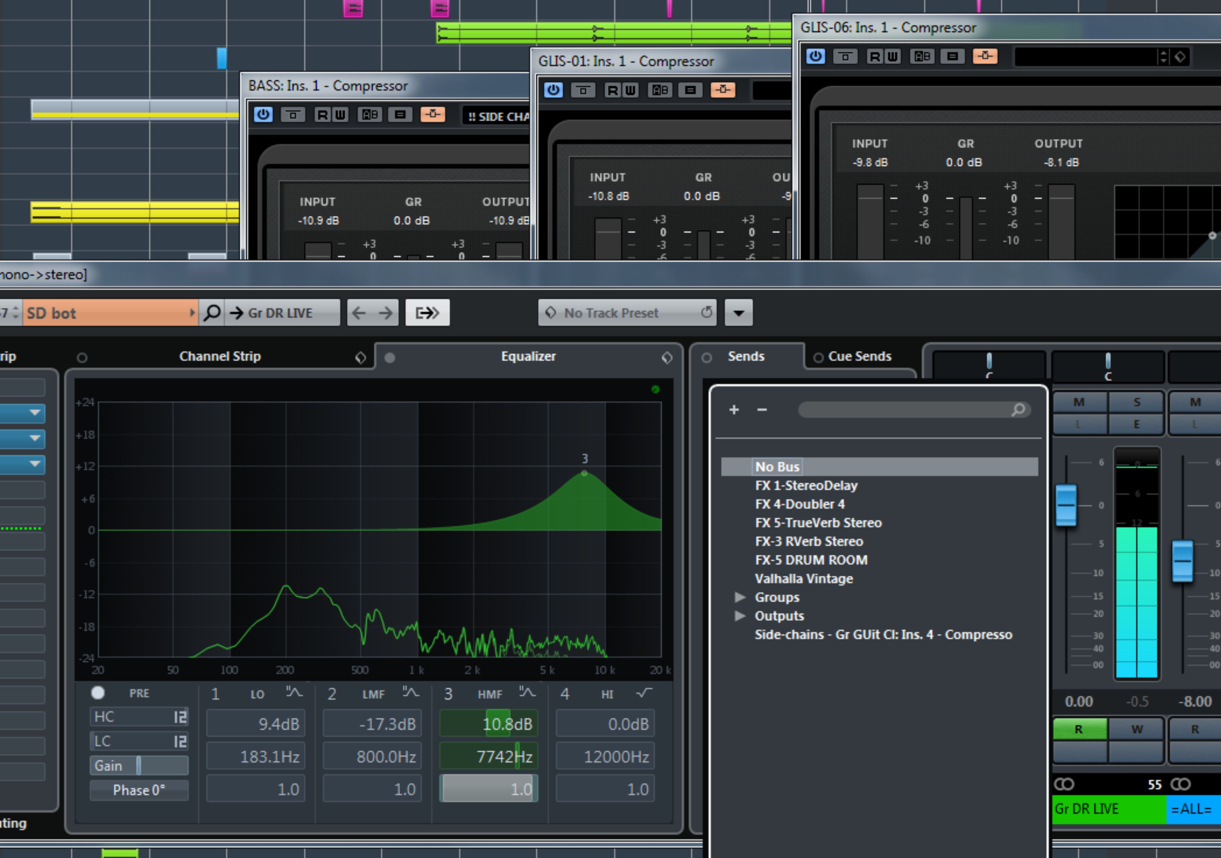Select FX 5-TrueVerb Stereo from list
The width and height of the screenshot is (1221, 858).
tap(818, 523)
